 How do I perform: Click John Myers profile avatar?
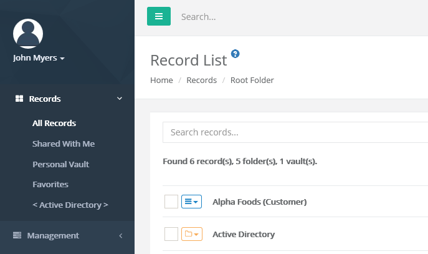click(28, 34)
